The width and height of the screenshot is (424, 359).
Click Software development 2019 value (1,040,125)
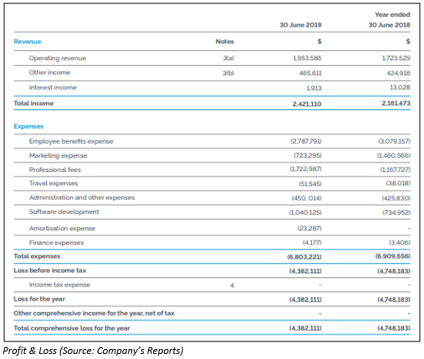[x=305, y=212]
